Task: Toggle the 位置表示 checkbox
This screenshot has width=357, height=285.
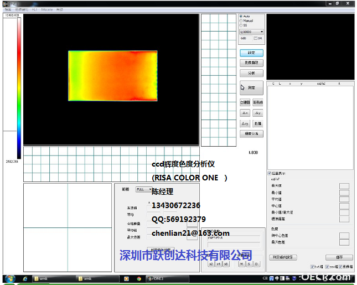Action: tap(270, 173)
